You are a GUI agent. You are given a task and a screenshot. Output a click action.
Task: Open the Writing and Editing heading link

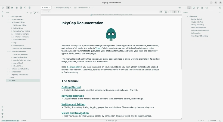(73, 105)
